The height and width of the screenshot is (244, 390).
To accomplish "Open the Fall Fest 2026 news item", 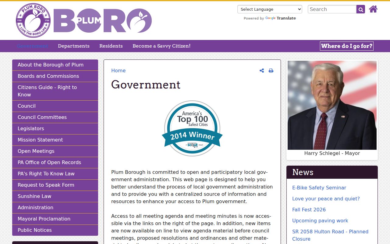I will 309,210.
